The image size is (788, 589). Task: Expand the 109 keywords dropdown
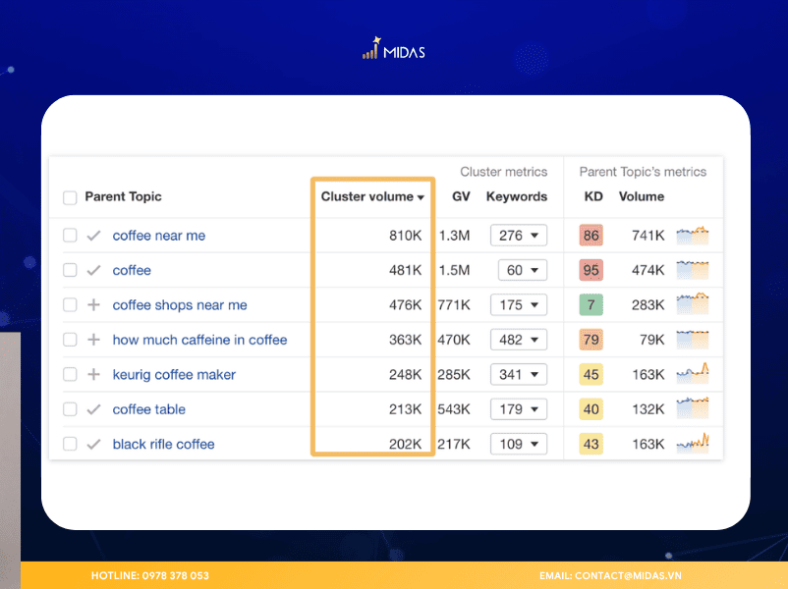[x=519, y=444]
